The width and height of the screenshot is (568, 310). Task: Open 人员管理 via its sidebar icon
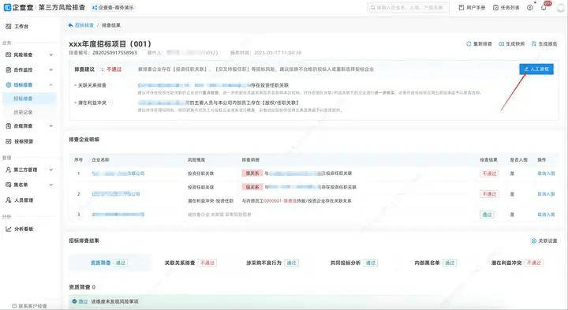coord(9,200)
